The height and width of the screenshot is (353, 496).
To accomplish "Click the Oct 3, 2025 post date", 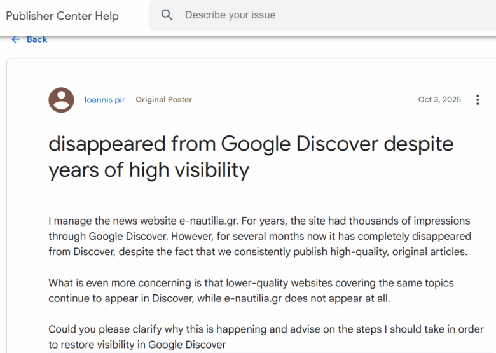I will click(x=439, y=100).
